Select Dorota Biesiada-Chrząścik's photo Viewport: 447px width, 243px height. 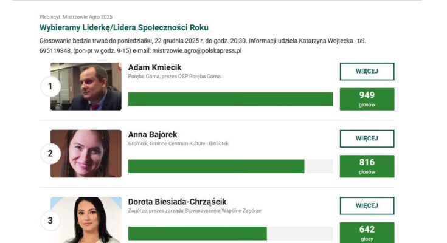(86, 220)
